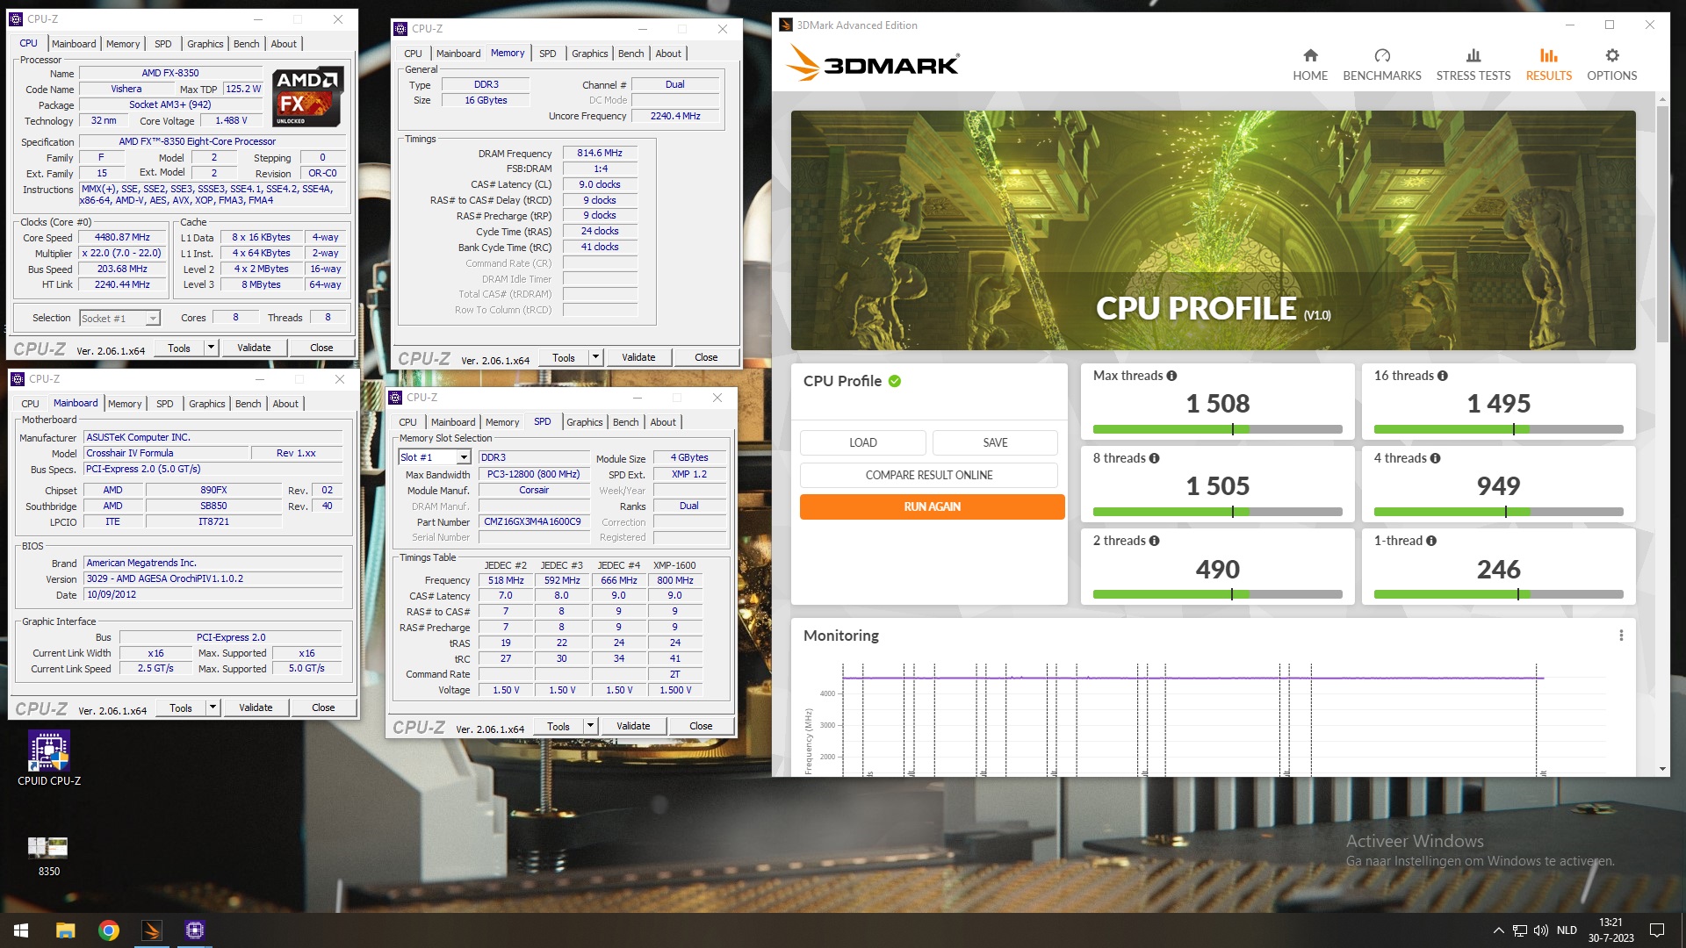This screenshot has width=1686, height=948.
Task: Open Results bar chart icon
Action: point(1548,55)
